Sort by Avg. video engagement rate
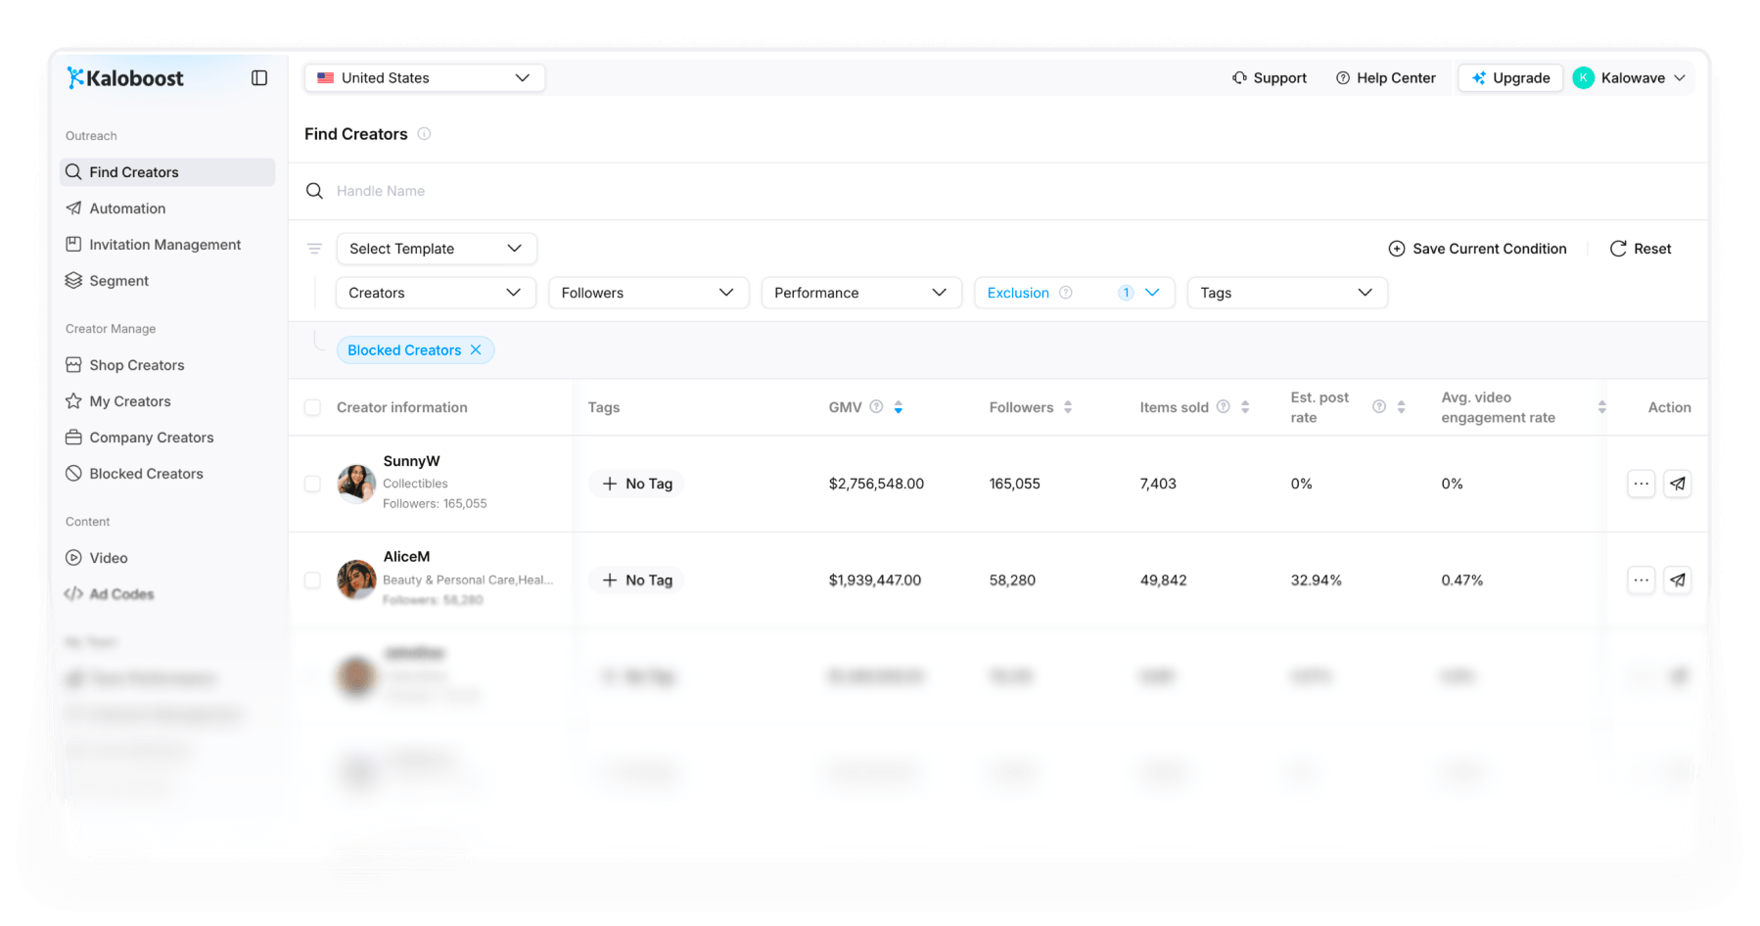1760x926 pixels. [1601, 407]
